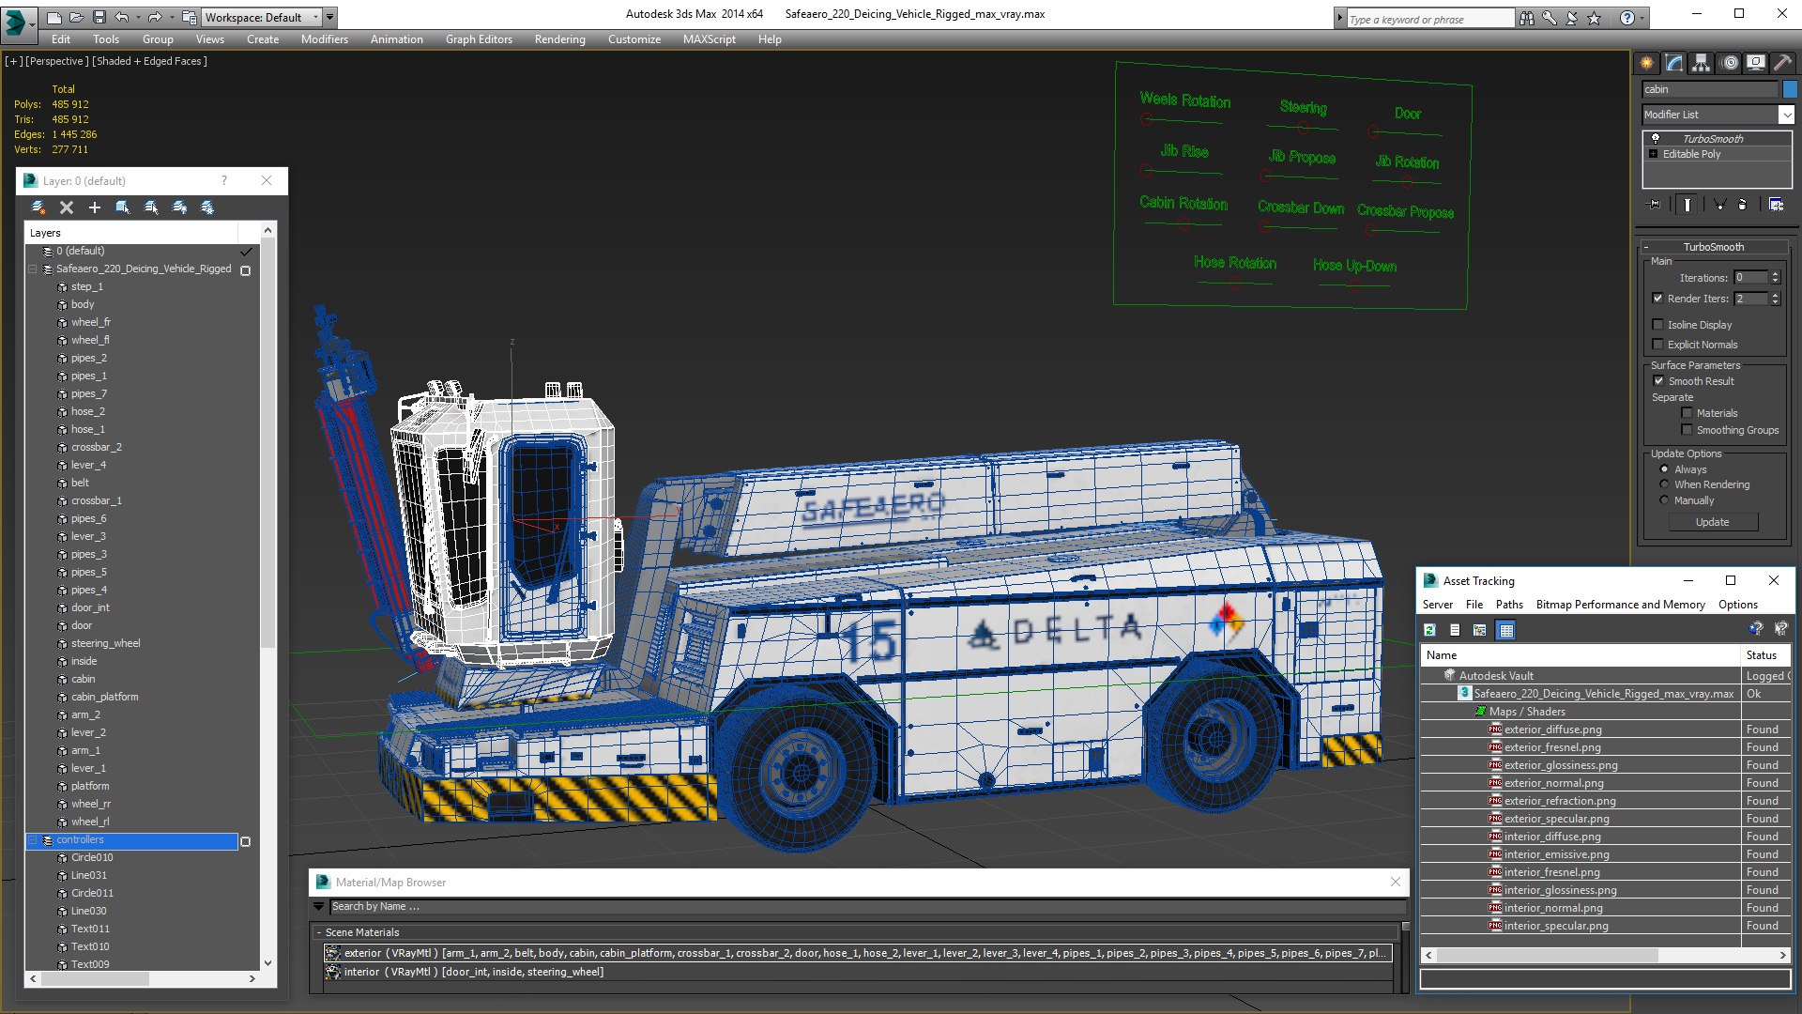Open Bitmap Performance and Memory menu
The width and height of the screenshot is (1802, 1014).
1620,605
